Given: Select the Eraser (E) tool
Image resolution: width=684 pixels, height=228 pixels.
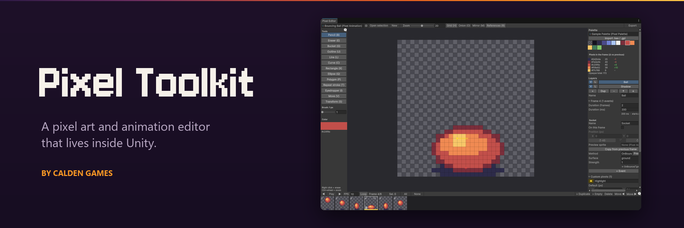Looking at the screenshot, I should click(334, 41).
